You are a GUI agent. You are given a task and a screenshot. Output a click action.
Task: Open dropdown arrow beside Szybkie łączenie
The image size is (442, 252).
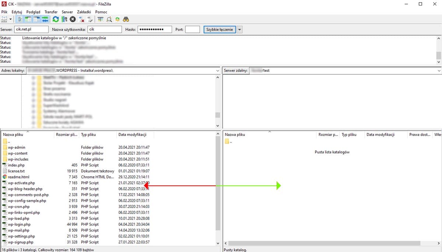point(239,29)
